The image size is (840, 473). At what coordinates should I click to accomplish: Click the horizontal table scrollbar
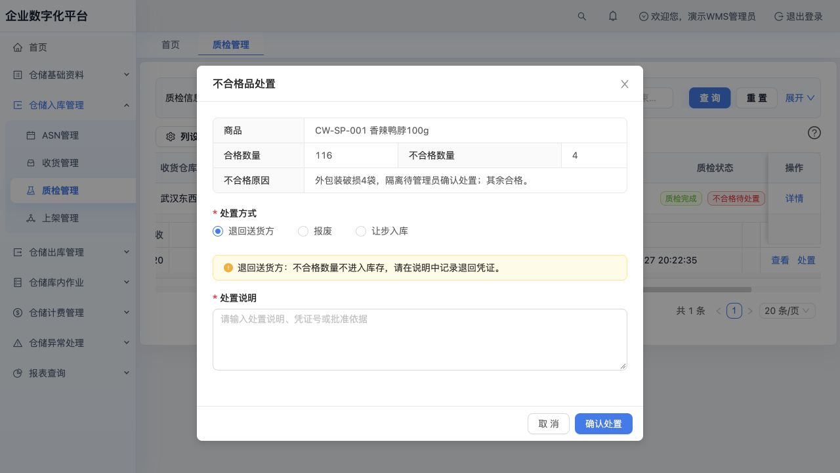pos(697,290)
